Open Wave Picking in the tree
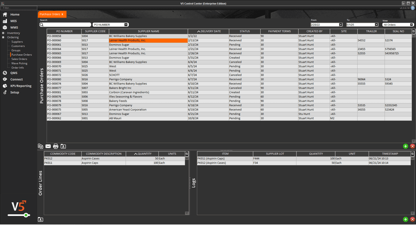416x225 pixels. 19,63
